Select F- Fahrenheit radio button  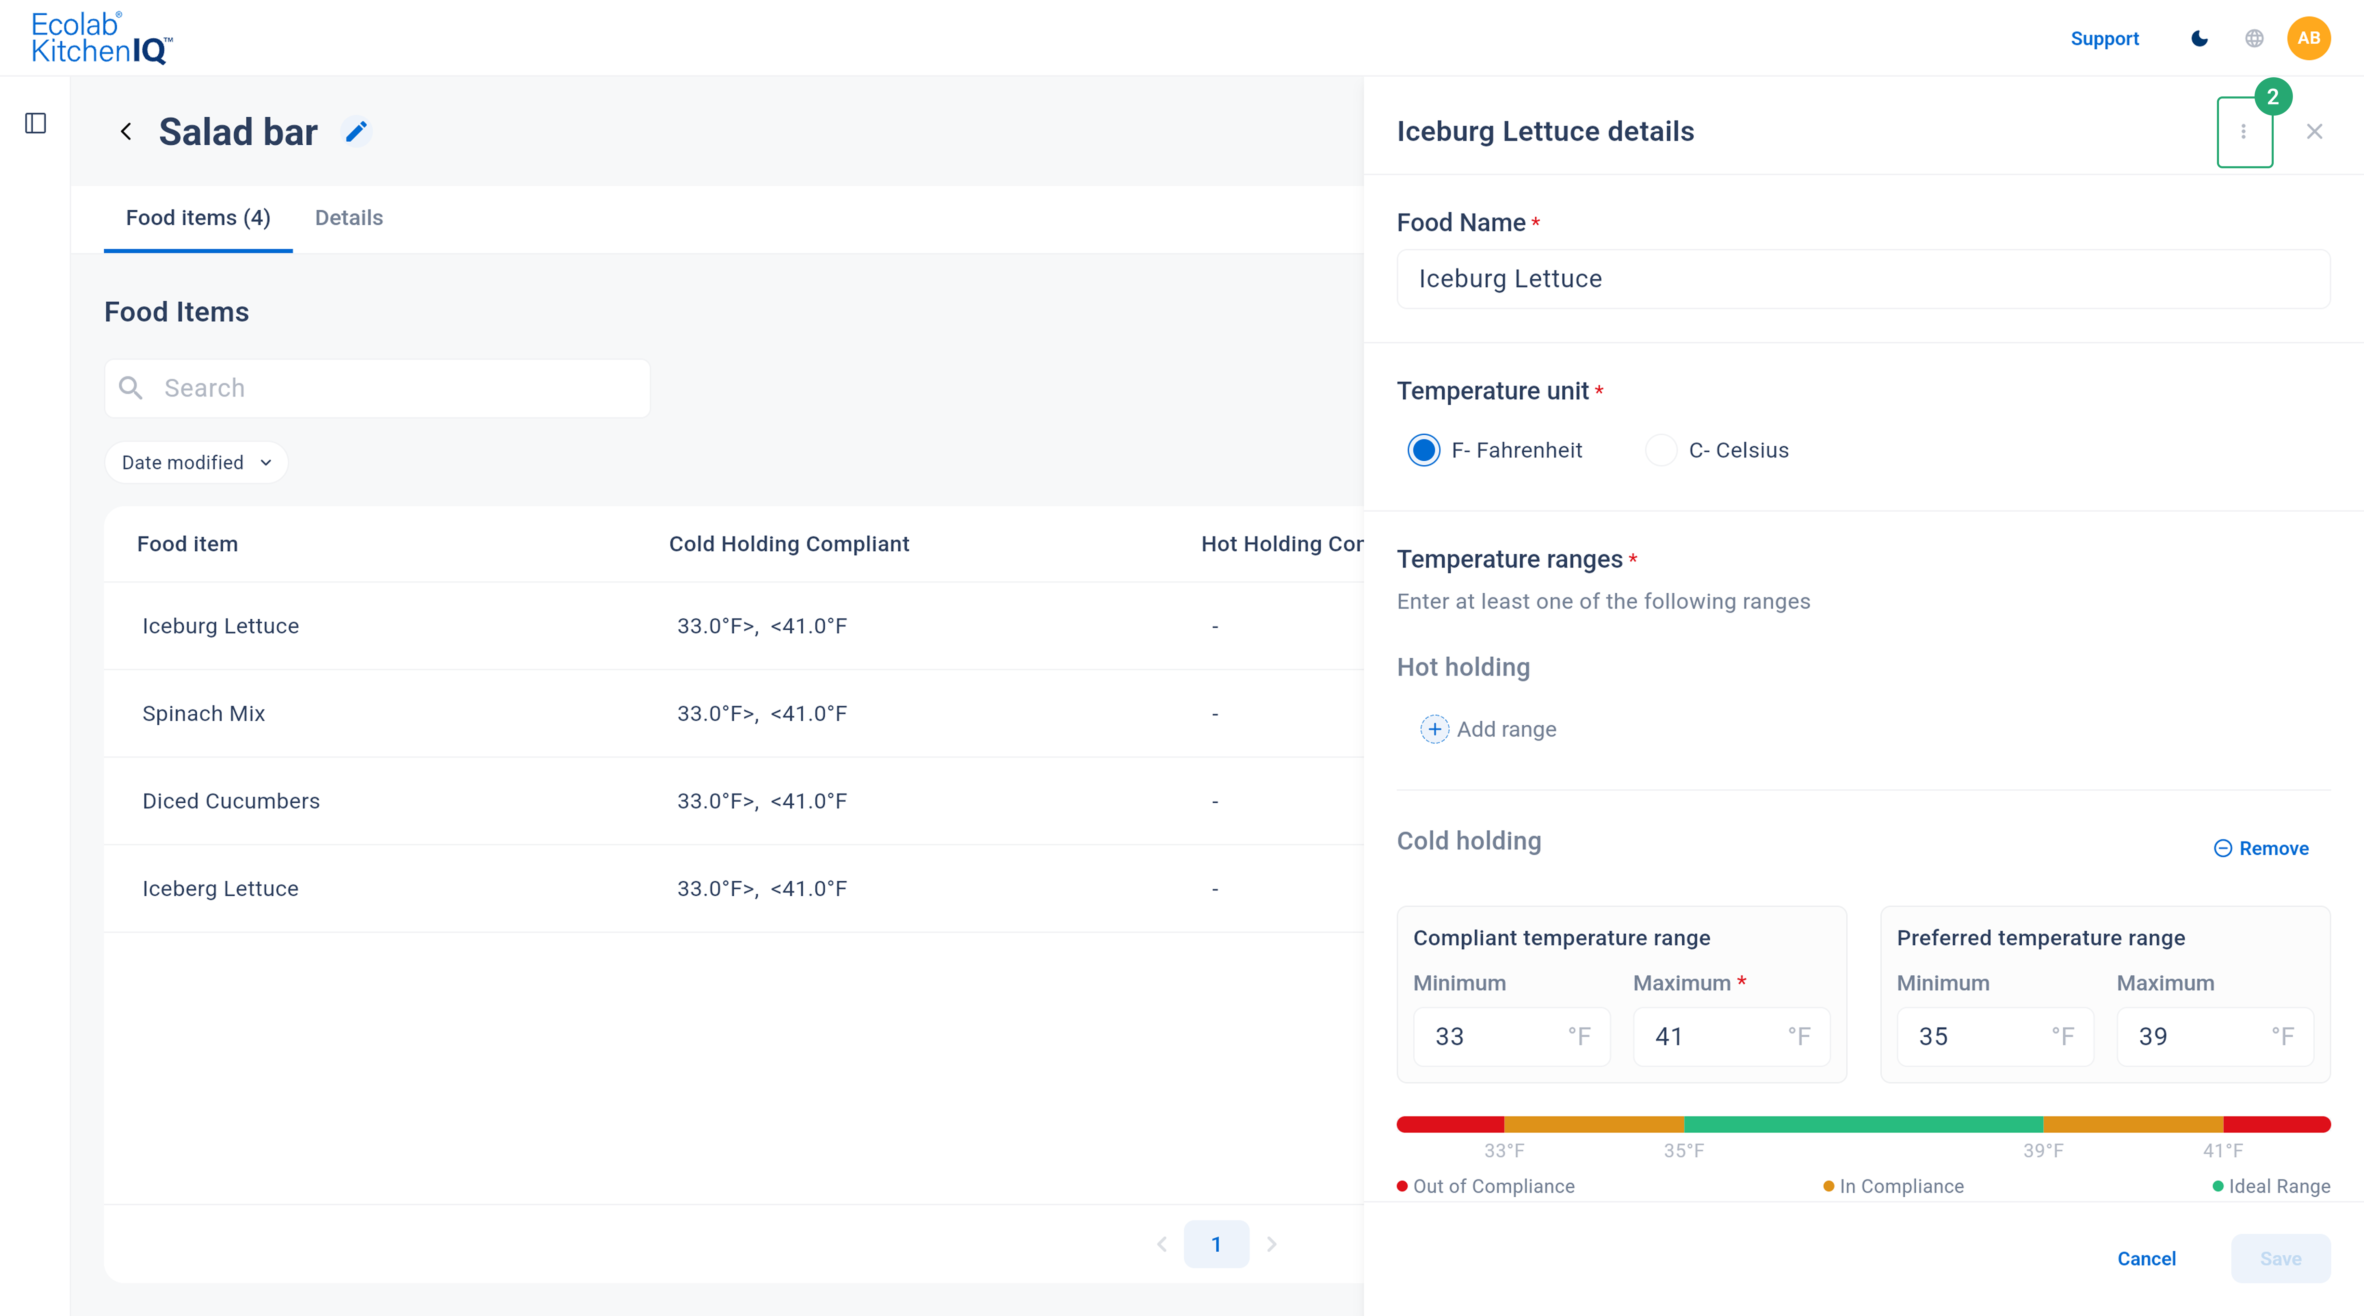(x=1423, y=451)
